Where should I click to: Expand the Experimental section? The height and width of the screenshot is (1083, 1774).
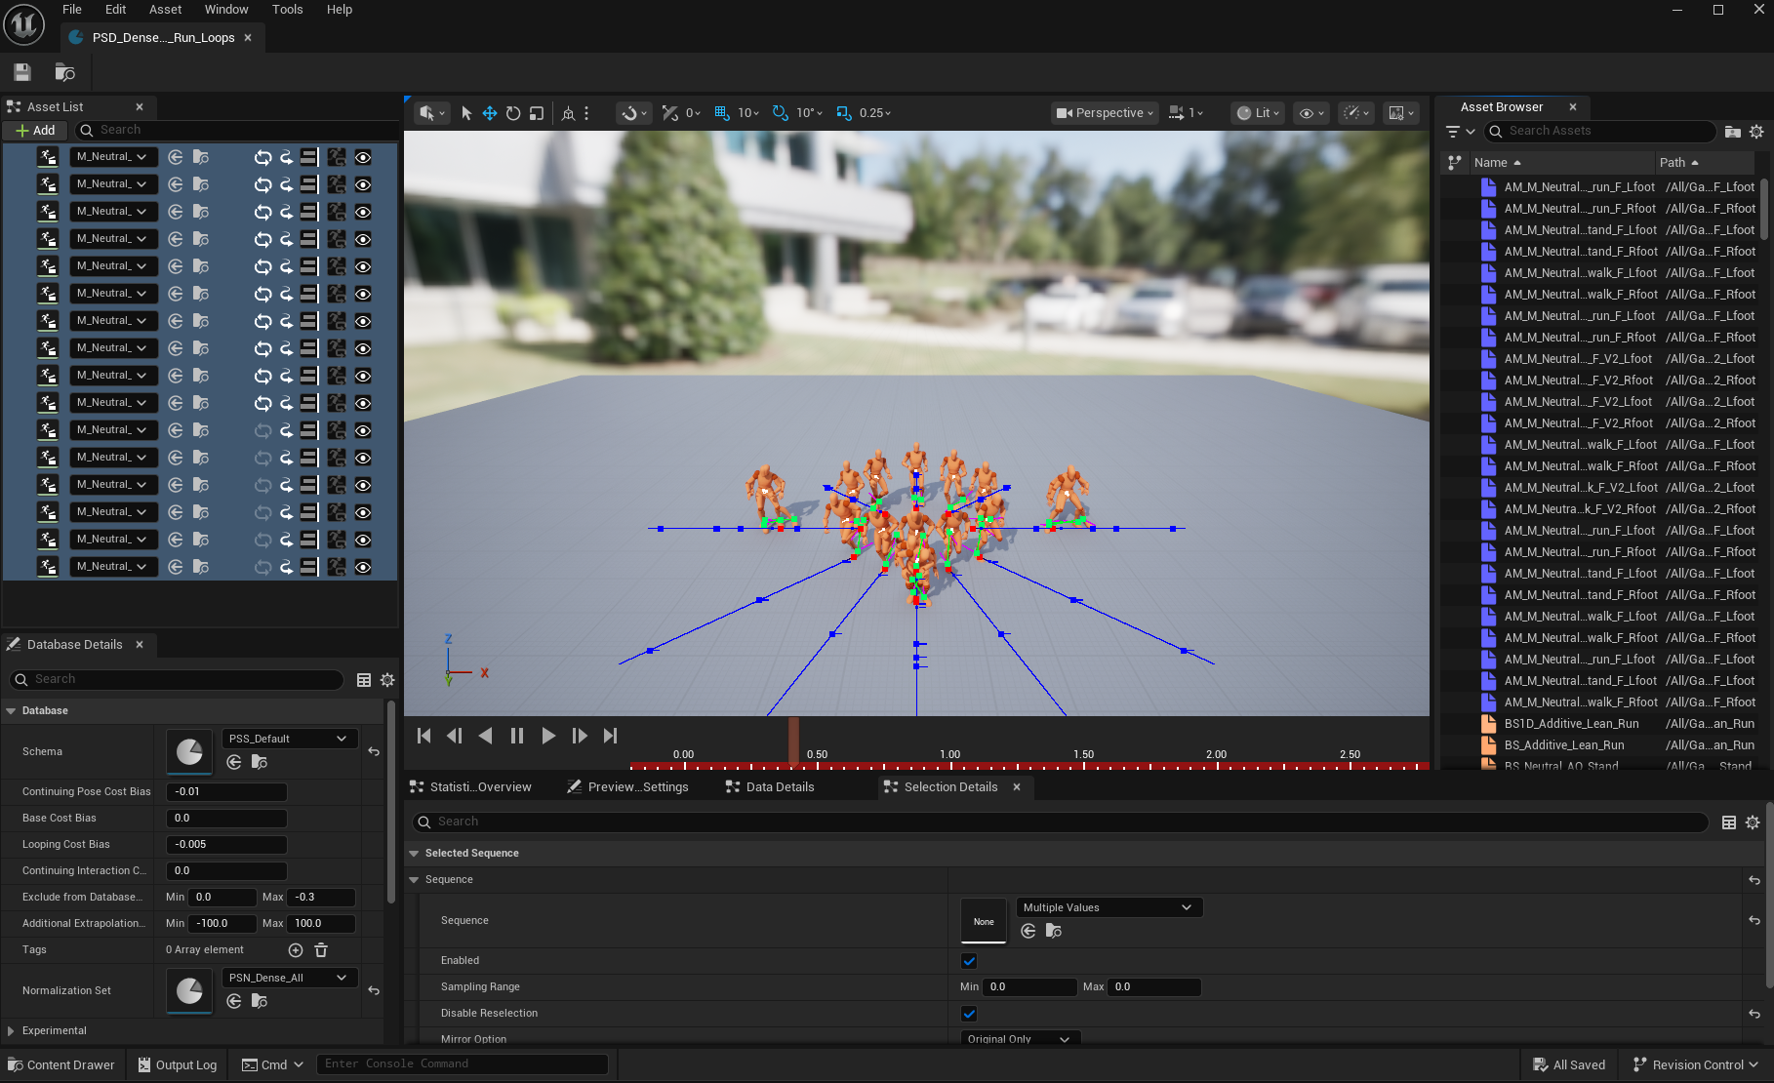(x=12, y=1030)
